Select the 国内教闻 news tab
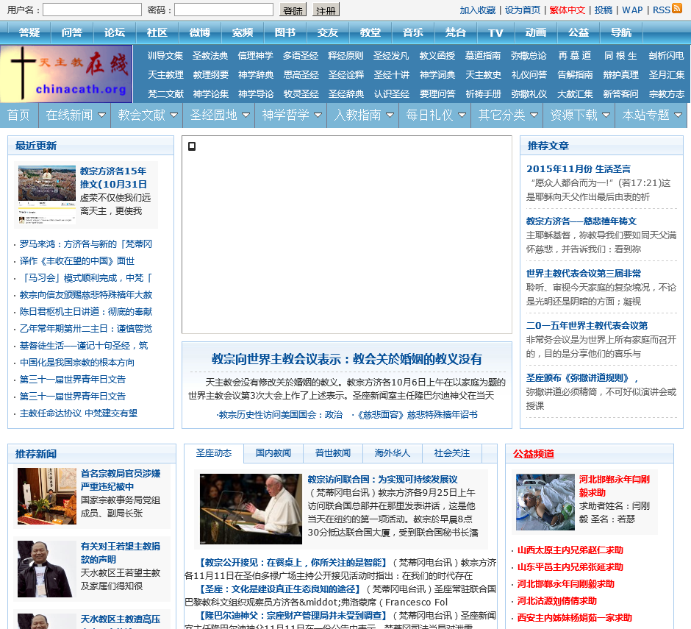Viewport: 691px width, 629px height. 273,453
